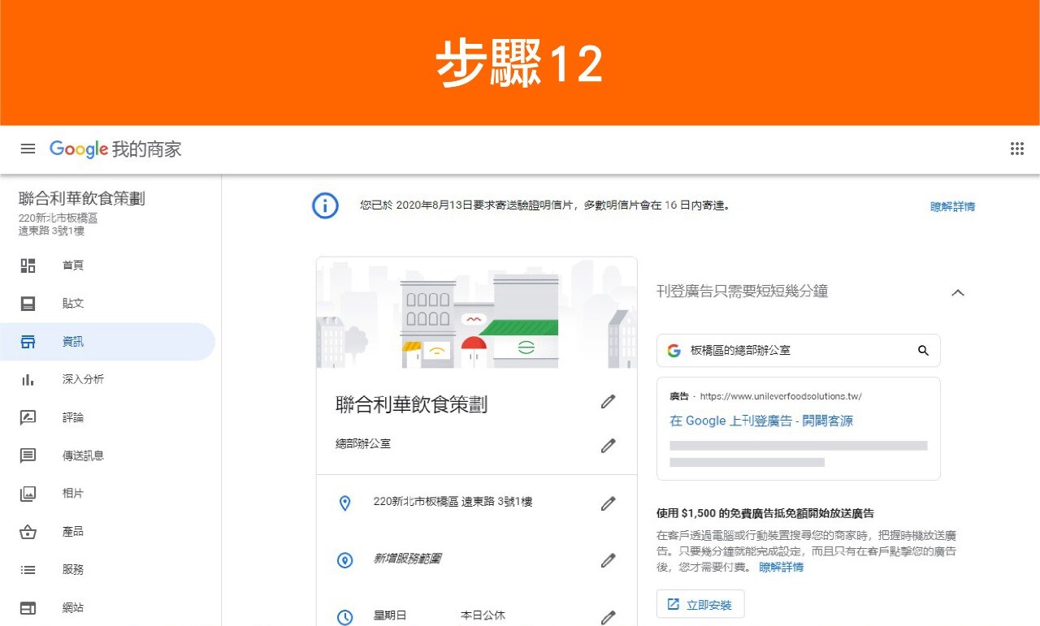Click the 網站 website icon

28,608
